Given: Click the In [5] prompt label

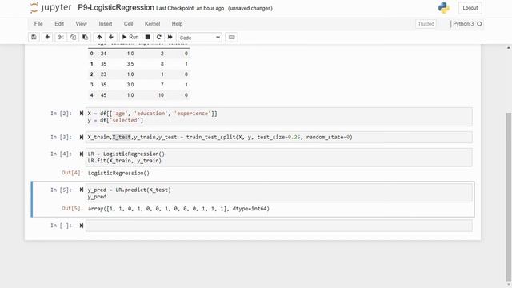Looking at the screenshot, I should (61, 190).
